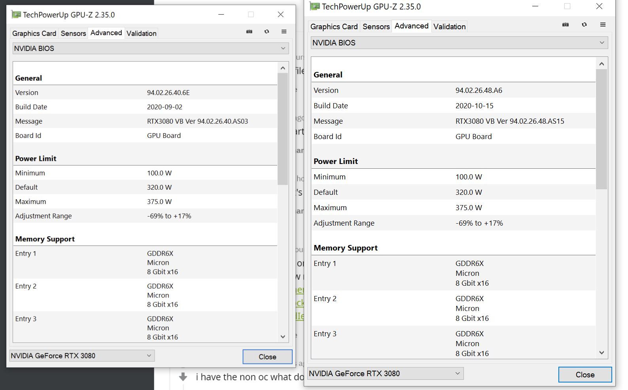Image resolution: width=628 pixels, height=390 pixels.
Task: Click Power Limit heading in right window
Action: (x=336, y=161)
